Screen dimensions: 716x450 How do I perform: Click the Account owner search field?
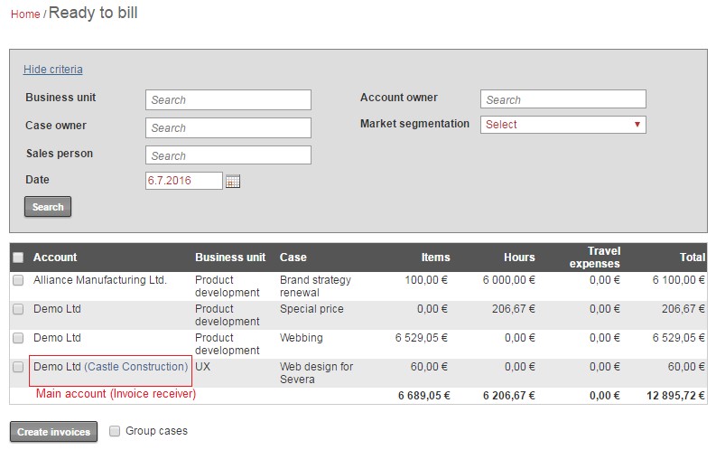[563, 99]
